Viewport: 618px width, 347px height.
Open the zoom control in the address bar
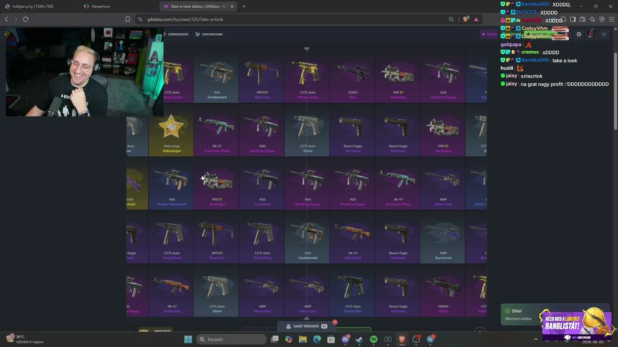451,19
